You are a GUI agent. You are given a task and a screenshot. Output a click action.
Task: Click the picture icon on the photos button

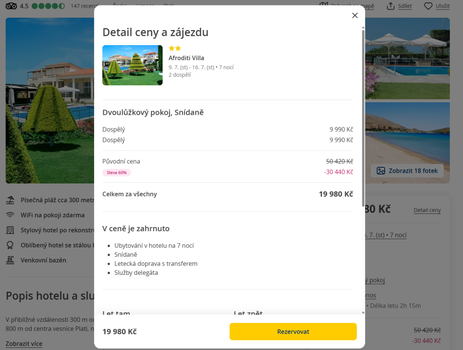click(x=381, y=171)
